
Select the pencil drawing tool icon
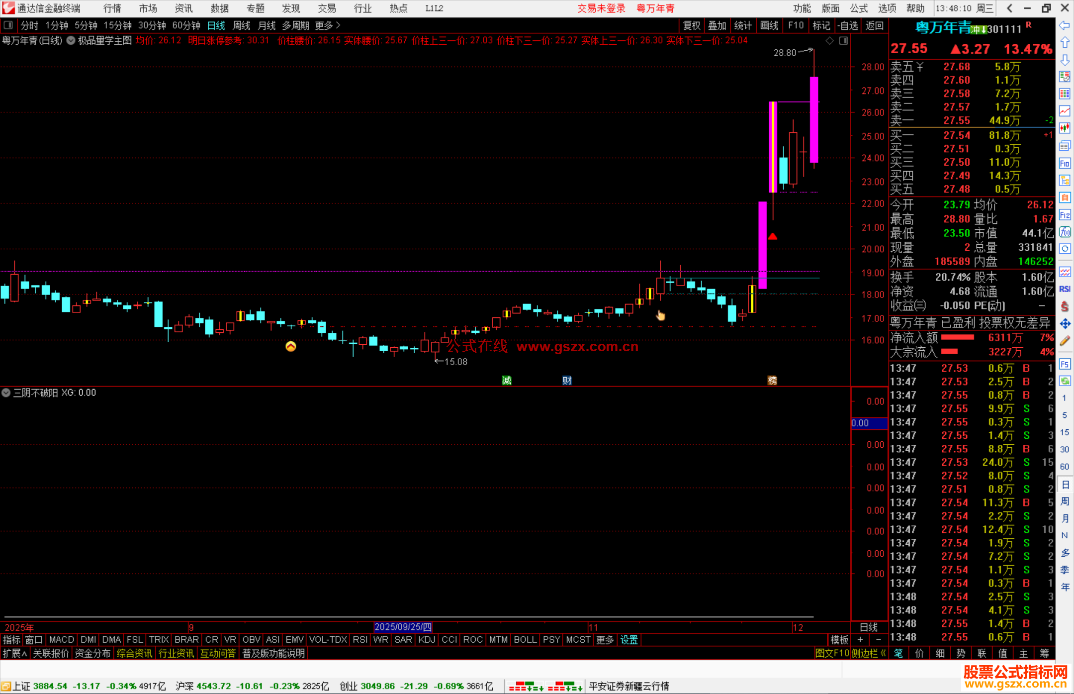point(1065,341)
